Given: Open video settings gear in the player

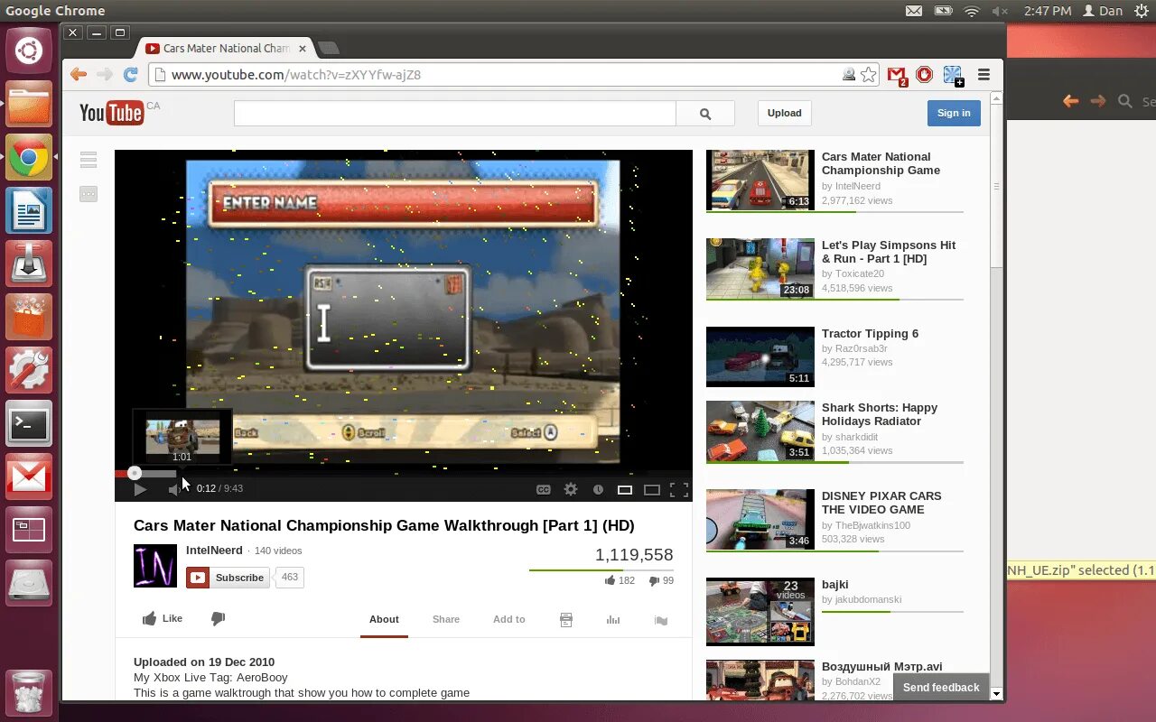Looking at the screenshot, I should (x=571, y=489).
